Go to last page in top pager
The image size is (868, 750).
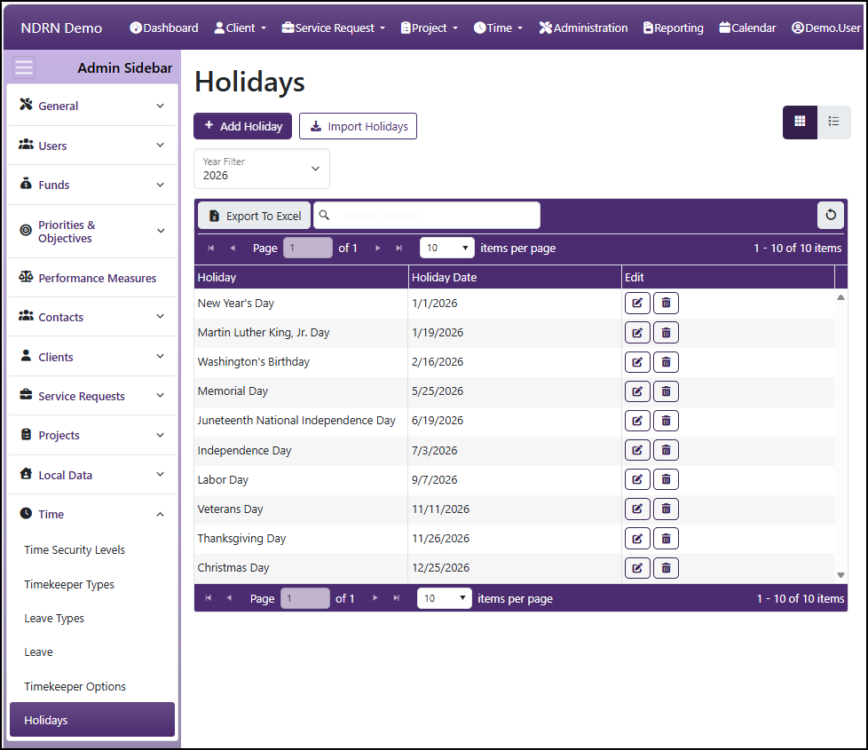coord(399,248)
